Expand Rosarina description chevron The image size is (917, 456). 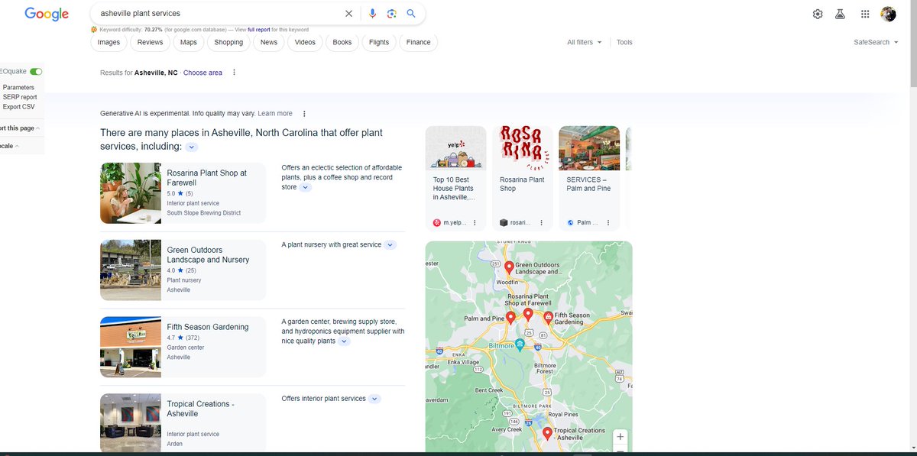(x=305, y=187)
